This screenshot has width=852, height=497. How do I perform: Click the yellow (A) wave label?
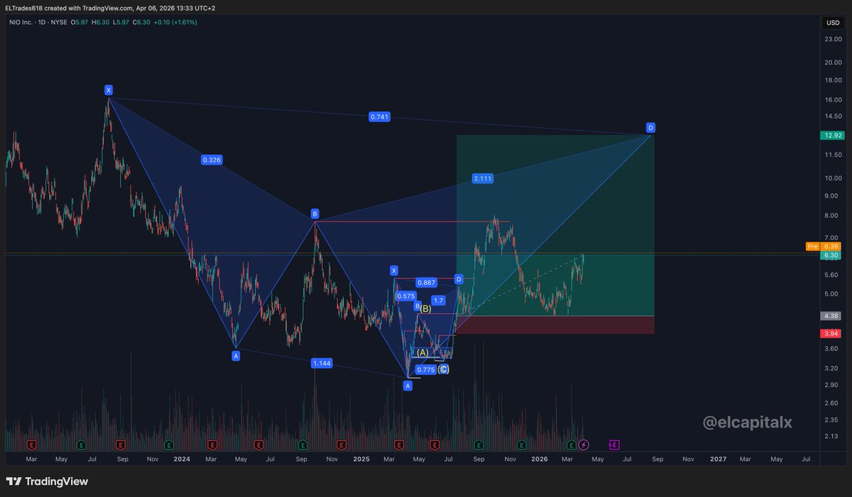tap(422, 352)
